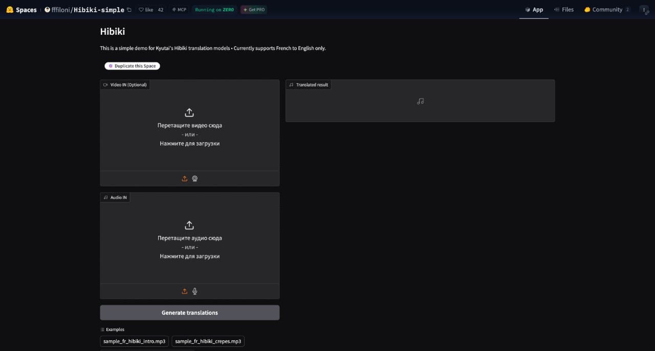This screenshot has width=655, height=351.
Task: Click "Нажмите для загрузки" in the audio box
Action: coord(189,256)
